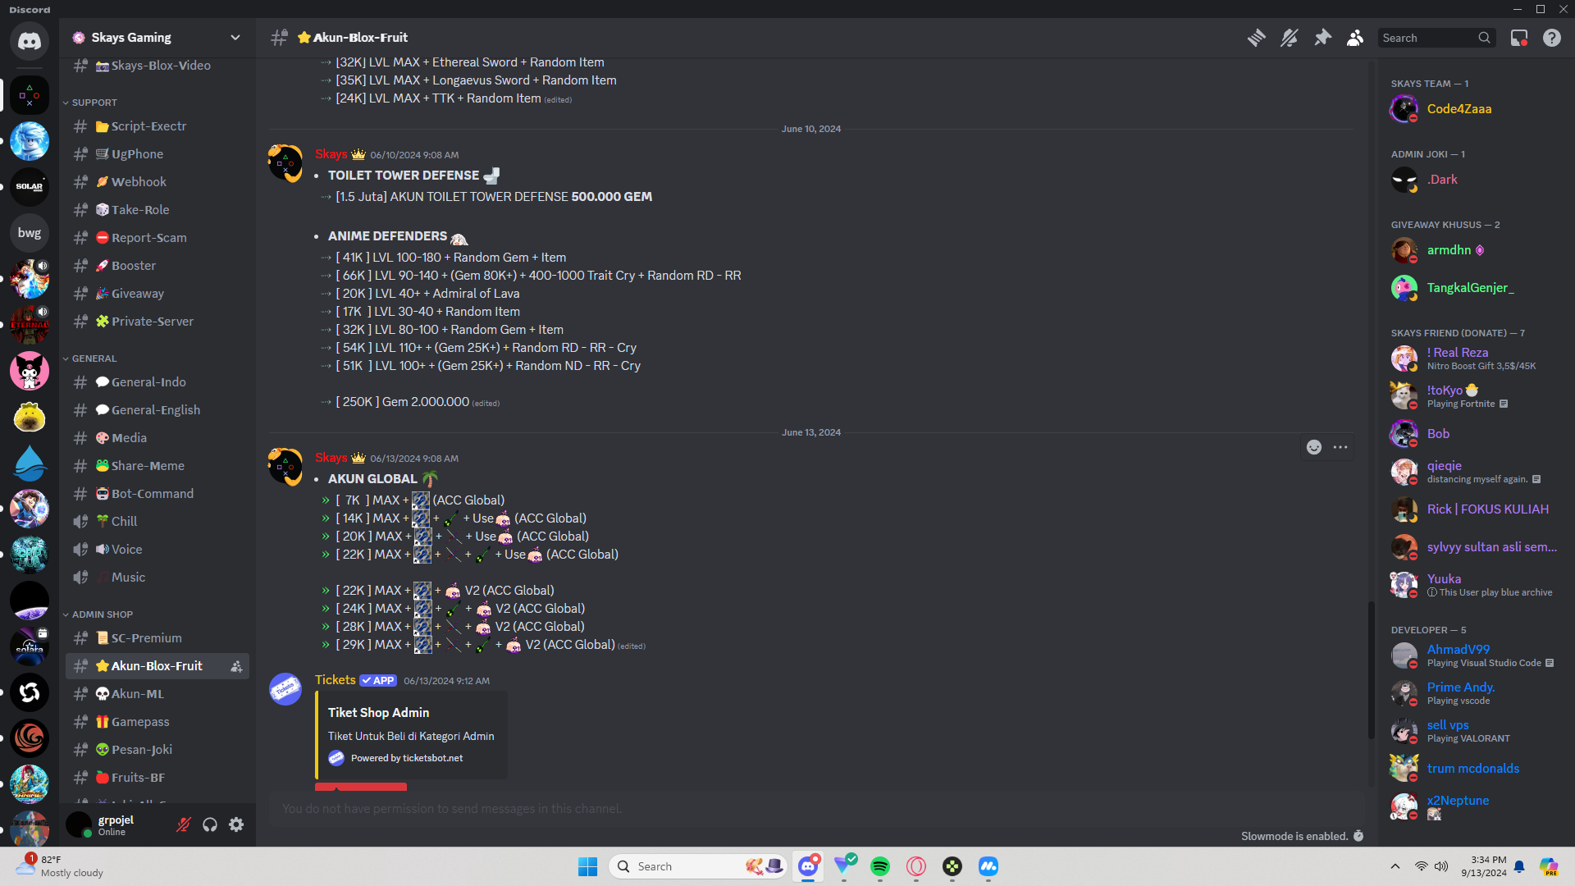
Task: Open More options on Akun Global message
Action: coord(1340,447)
